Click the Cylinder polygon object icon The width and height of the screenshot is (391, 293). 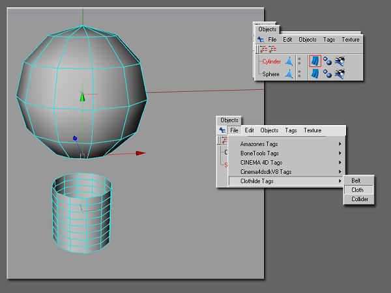(288, 61)
